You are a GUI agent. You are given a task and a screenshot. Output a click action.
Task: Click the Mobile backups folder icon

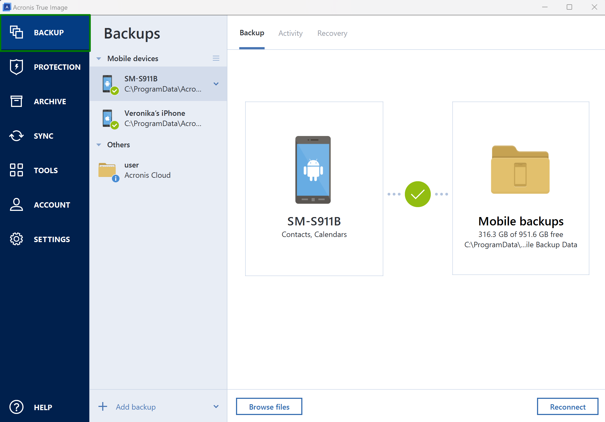point(520,169)
